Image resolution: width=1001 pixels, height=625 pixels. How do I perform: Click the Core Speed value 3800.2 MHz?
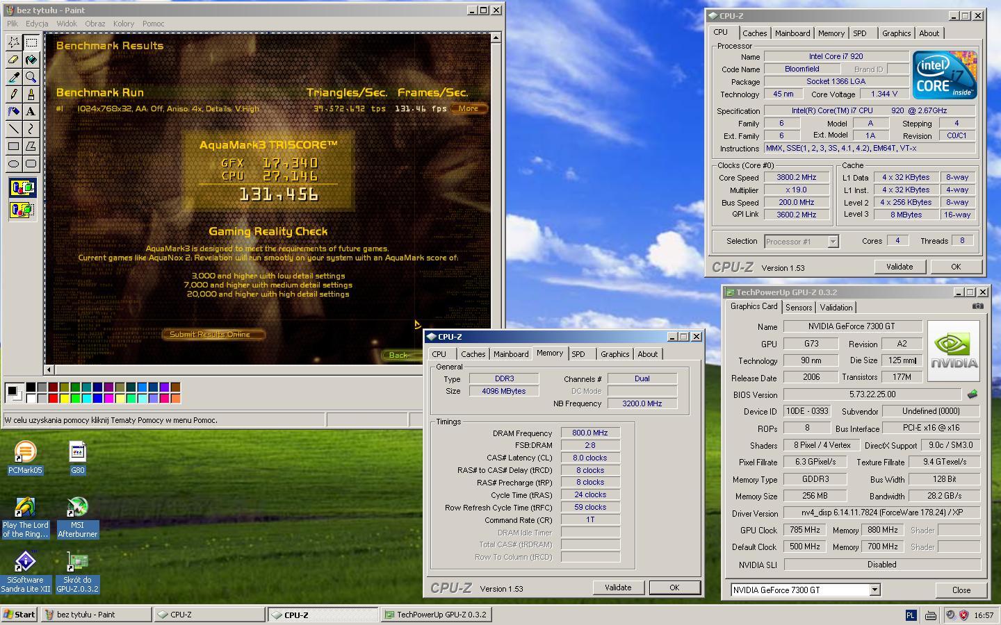click(797, 177)
